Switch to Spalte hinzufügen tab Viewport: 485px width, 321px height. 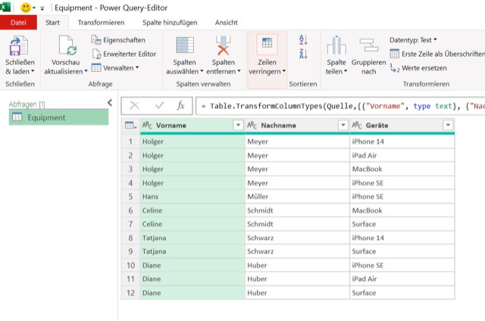pos(170,23)
